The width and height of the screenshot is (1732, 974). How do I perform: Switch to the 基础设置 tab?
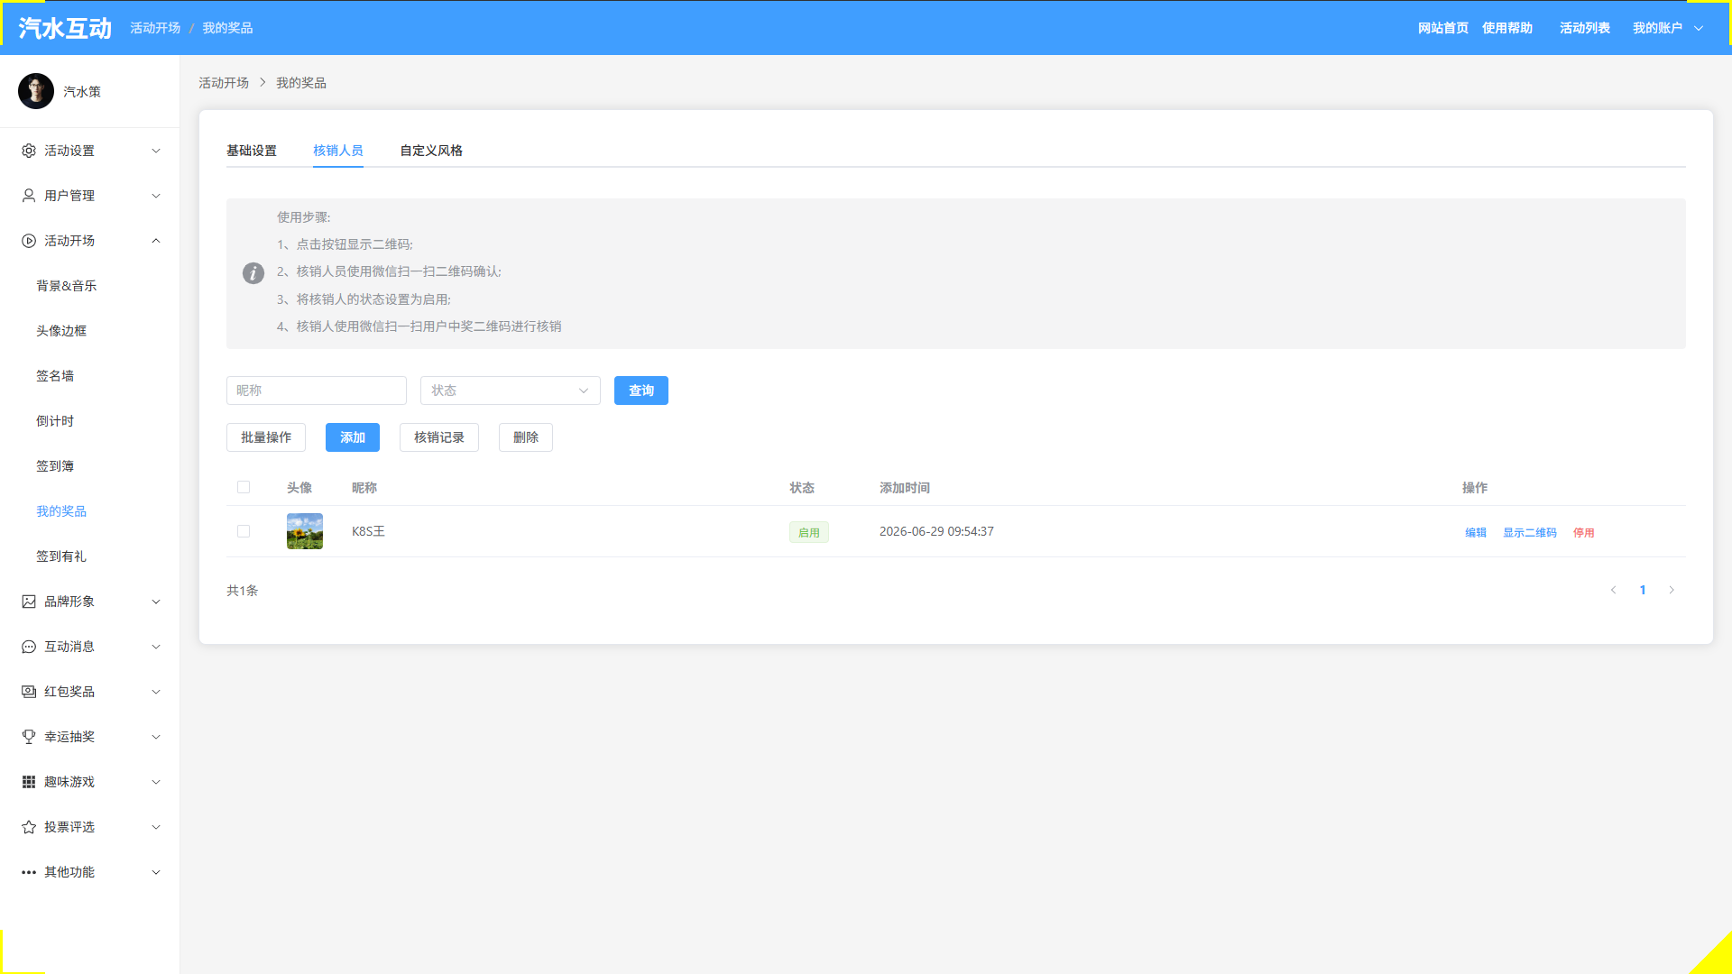pos(252,151)
